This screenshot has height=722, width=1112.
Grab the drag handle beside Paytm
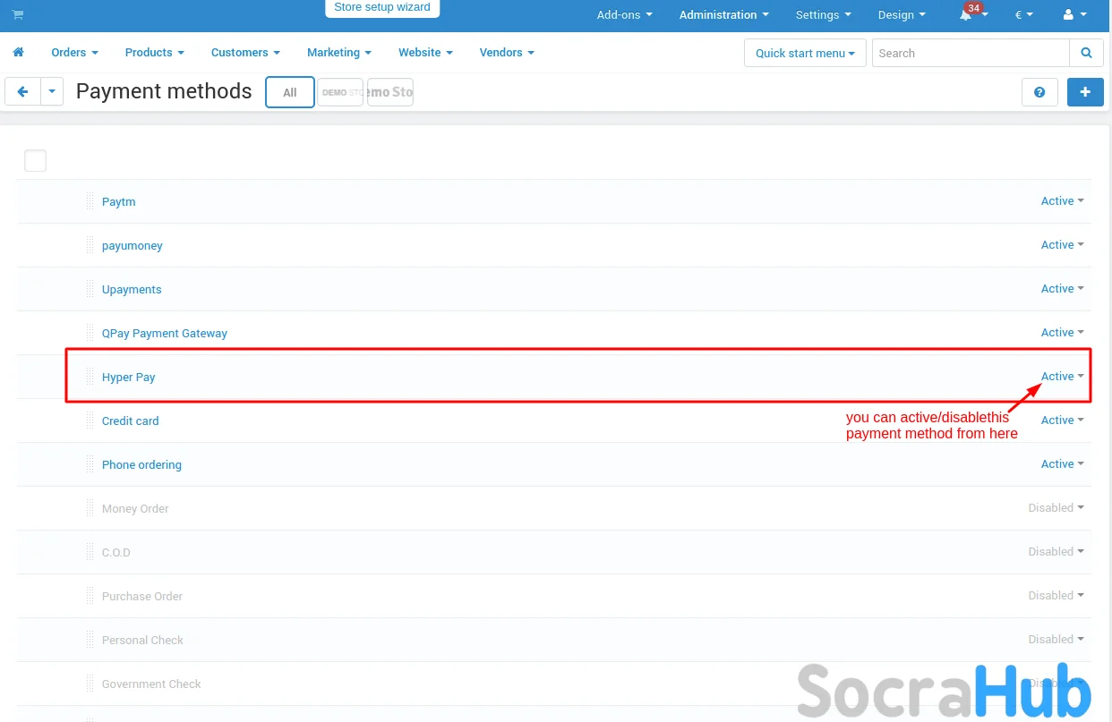point(90,201)
